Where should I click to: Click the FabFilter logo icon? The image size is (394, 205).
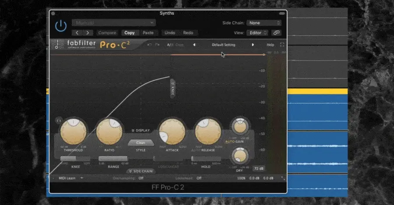point(57,44)
